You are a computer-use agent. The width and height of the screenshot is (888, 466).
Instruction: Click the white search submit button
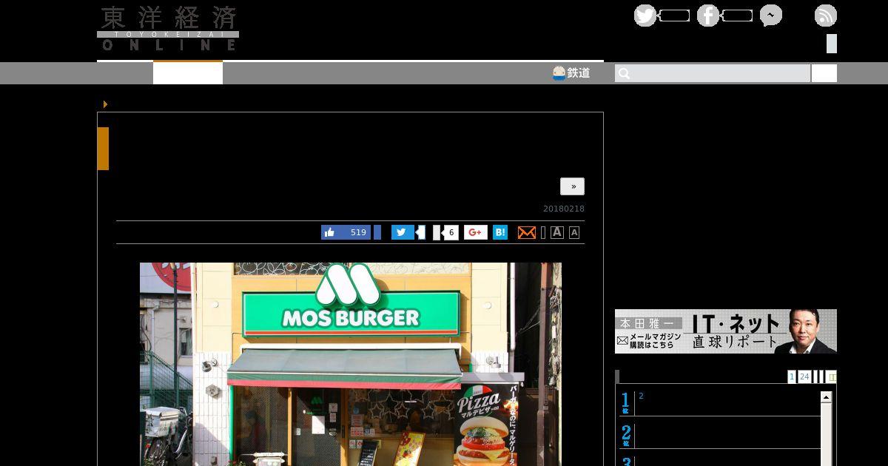coord(824,73)
